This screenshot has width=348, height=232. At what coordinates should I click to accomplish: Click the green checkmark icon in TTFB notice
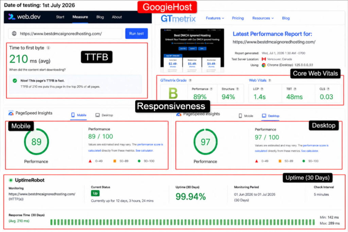[15, 81]
